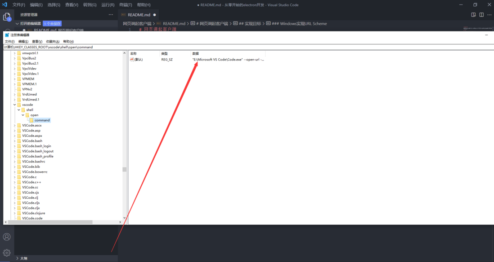The image size is (494, 262).
Task: Click the folder icon beside VPMEM key
Action: click(19, 79)
